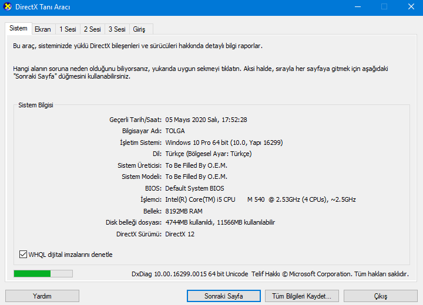
Task: Click the 'Bu araç, sisteminizde yüklü' description sentence
Action: [x=137, y=46]
